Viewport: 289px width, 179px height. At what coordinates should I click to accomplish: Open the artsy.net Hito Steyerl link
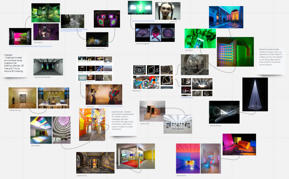(30, 46)
